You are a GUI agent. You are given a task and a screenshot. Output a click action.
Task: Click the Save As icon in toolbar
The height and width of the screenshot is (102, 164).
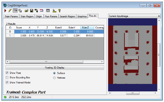tap(36, 11)
